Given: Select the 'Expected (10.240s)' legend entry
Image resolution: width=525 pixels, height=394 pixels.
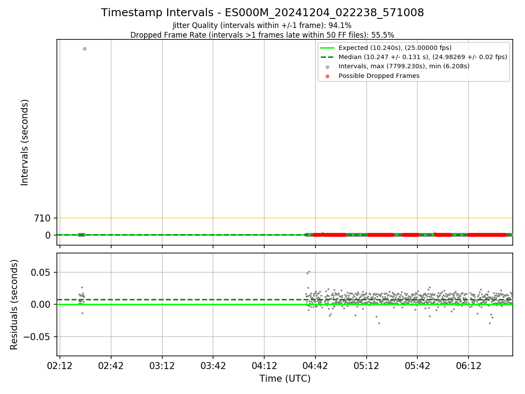Looking at the screenshot, I should coord(395,48).
